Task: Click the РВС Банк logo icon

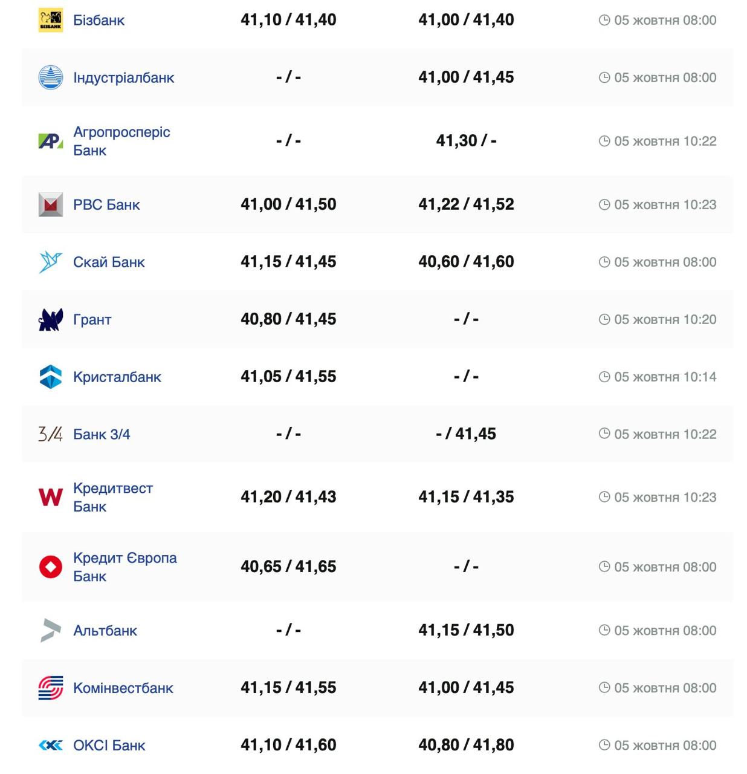Action: coord(50,204)
